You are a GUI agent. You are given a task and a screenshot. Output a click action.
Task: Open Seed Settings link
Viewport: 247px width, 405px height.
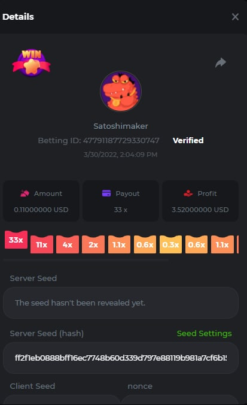(x=204, y=333)
